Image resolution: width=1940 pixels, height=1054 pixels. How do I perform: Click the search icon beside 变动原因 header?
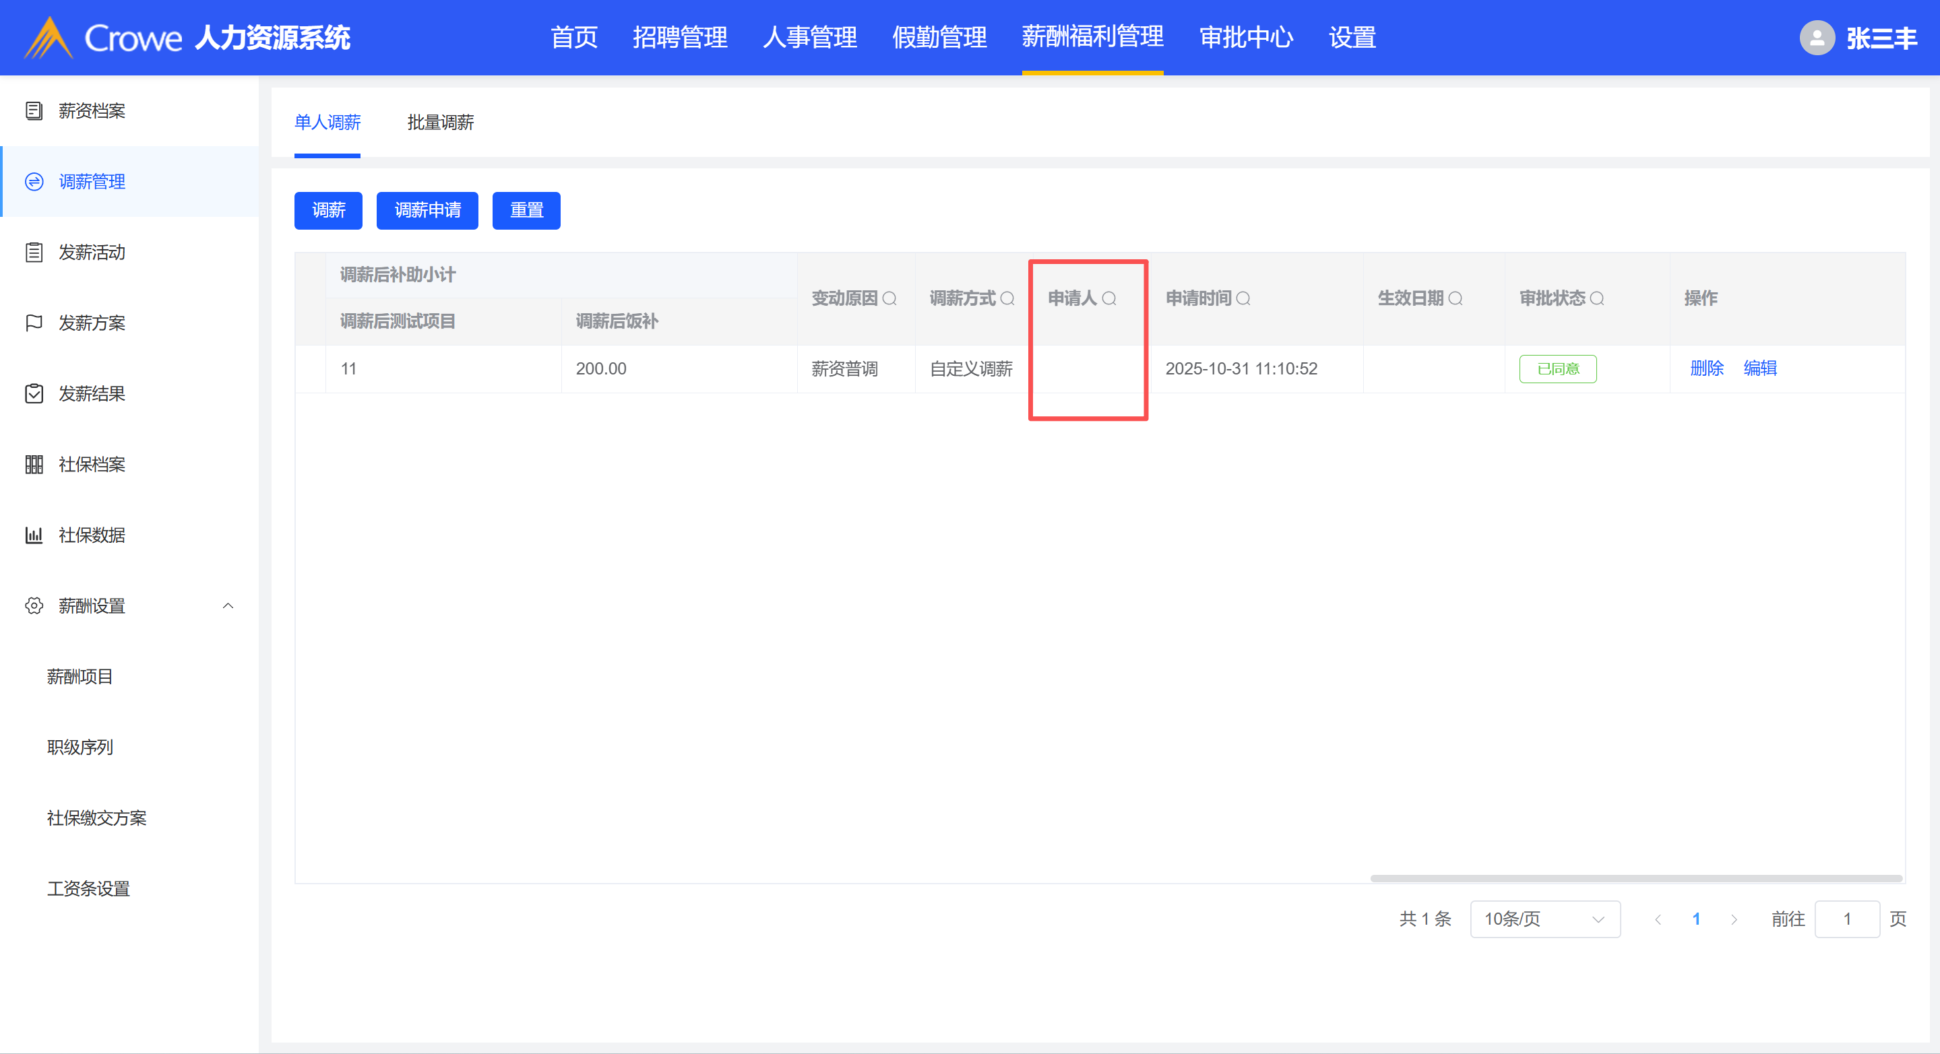pyautogui.click(x=889, y=299)
